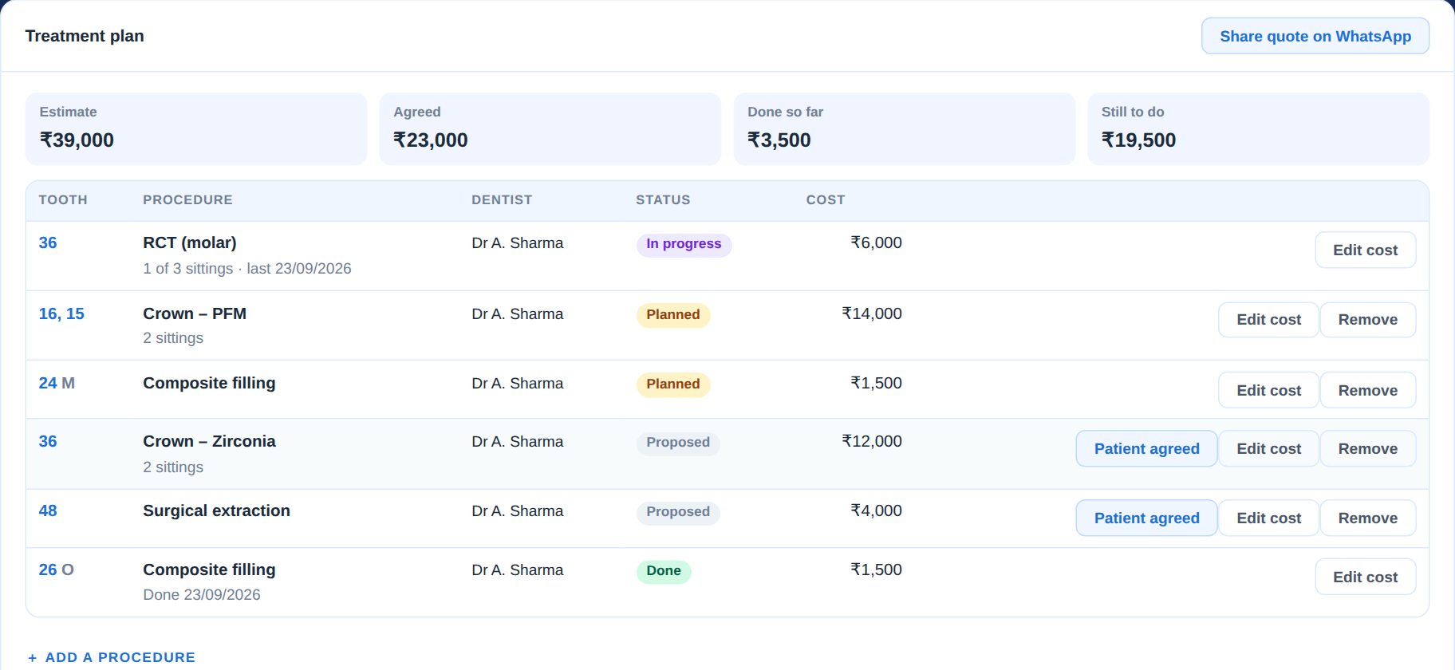Image resolution: width=1455 pixels, height=670 pixels.
Task: Click the ₹6,000 cost value
Action: pos(876,242)
